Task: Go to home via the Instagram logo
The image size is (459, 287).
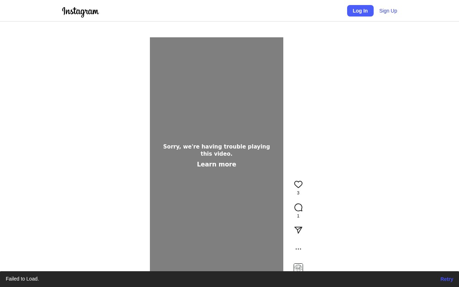Action: [x=80, y=11]
